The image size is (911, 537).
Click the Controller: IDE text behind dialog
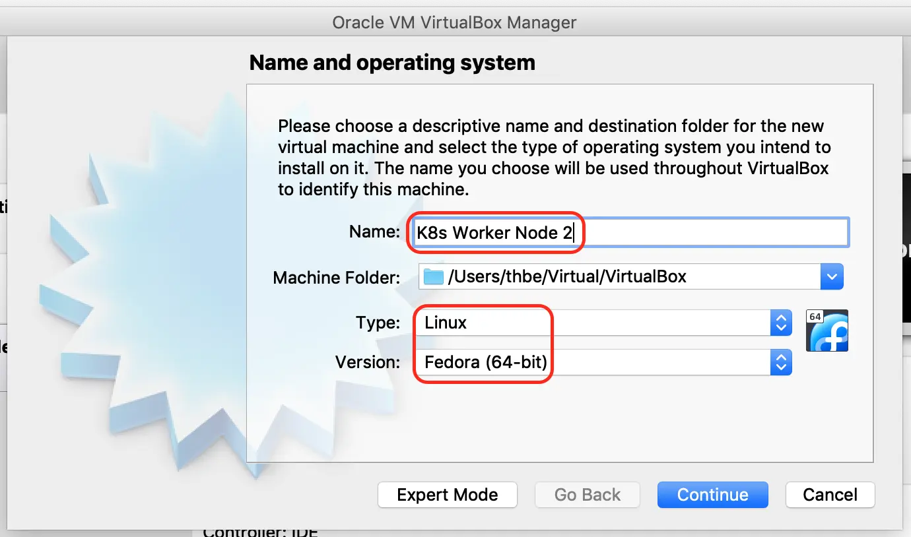pyautogui.click(x=261, y=531)
